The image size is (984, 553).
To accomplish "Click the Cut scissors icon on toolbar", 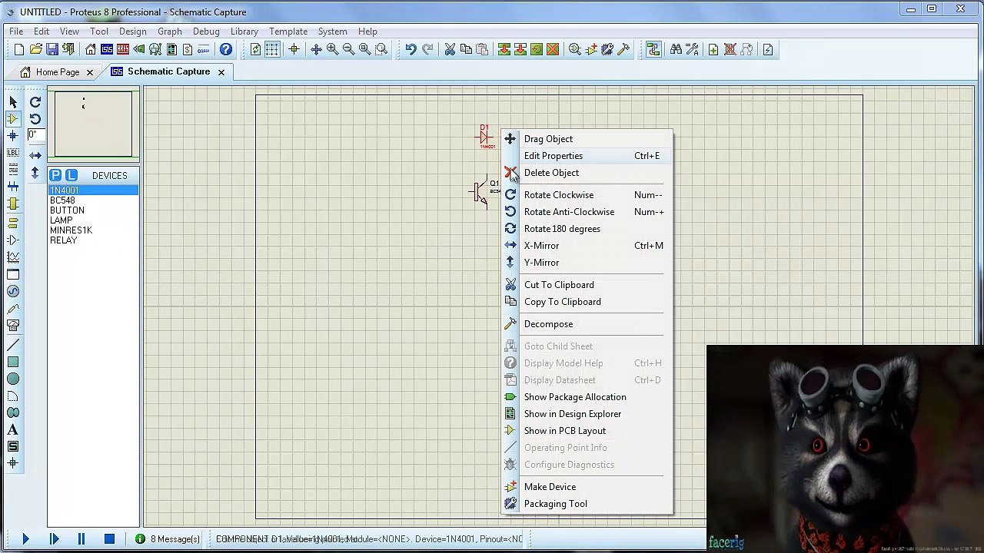I will point(450,50).
